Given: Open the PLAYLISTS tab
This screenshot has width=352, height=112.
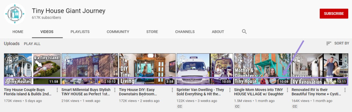Looking at the screenshot, I should point(80,32).
